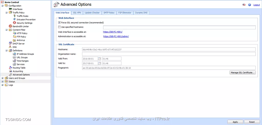Click the Reset button
The height and width of the screenshot is (125, 262).
point(252,122)
